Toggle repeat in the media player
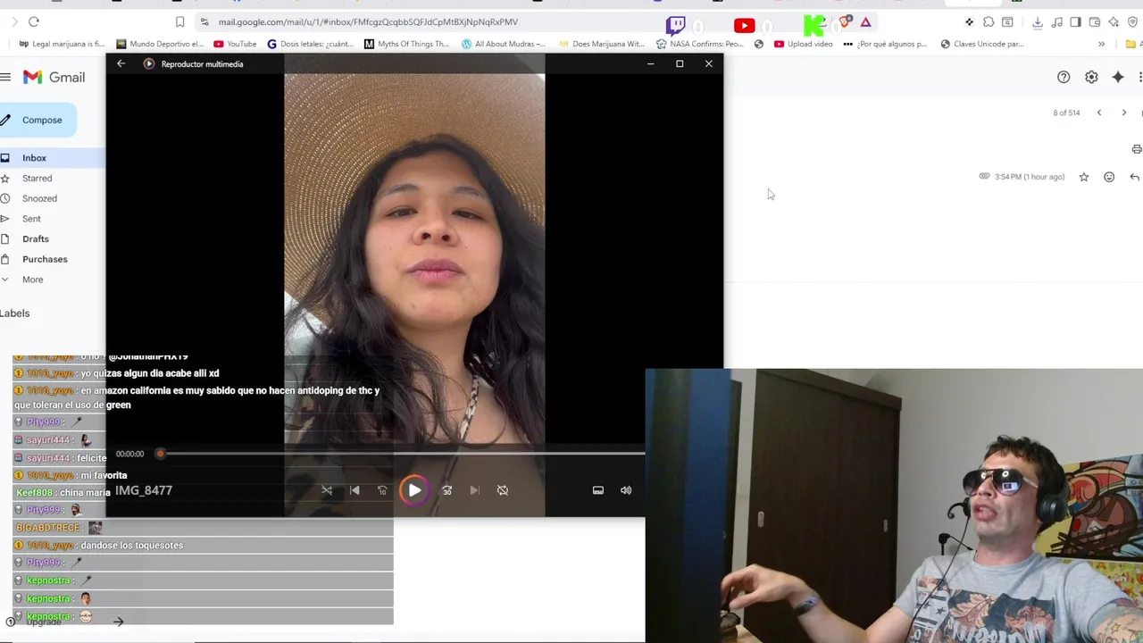1143x643 pixels. [x=503, y=490]
